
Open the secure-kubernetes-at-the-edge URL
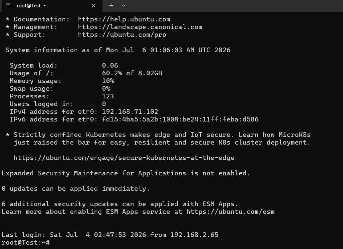pos(124,158)
